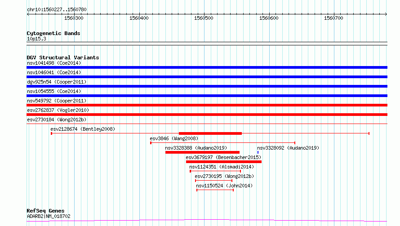
Task: Click the left arrow of the ruler
Action: [x=28, y=14]
